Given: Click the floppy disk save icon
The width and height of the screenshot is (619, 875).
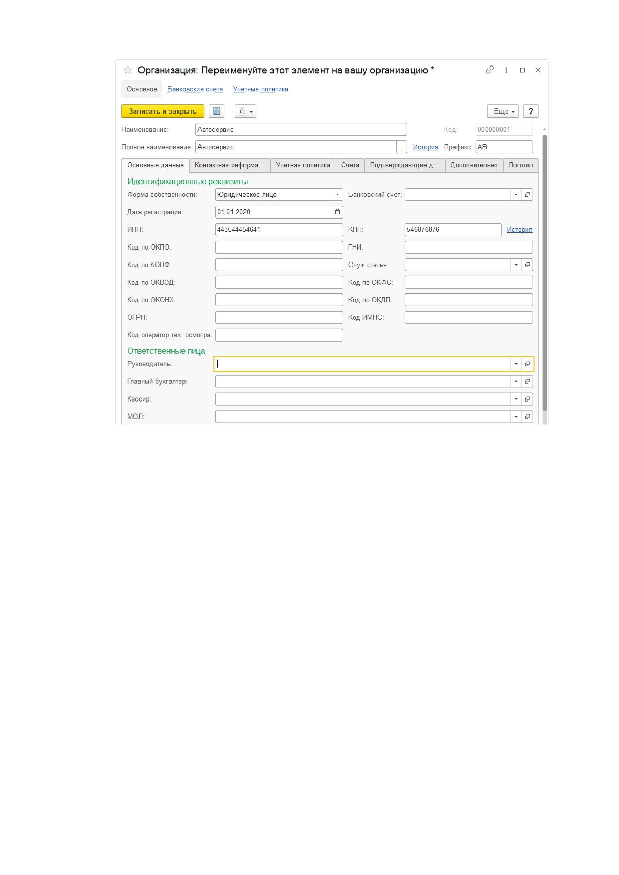Looking at the screenshot, I should 216,111.
